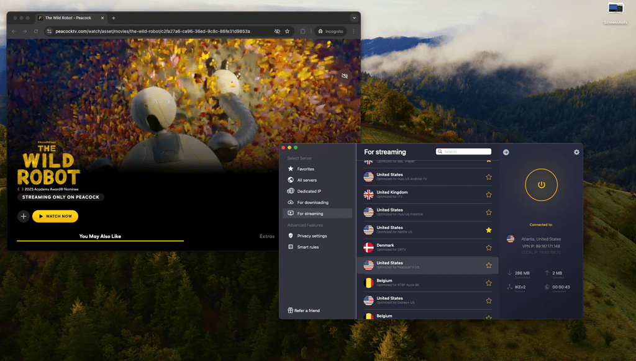Open the Chrome three-dot menu
636x361 pixels.
point(353,31)
